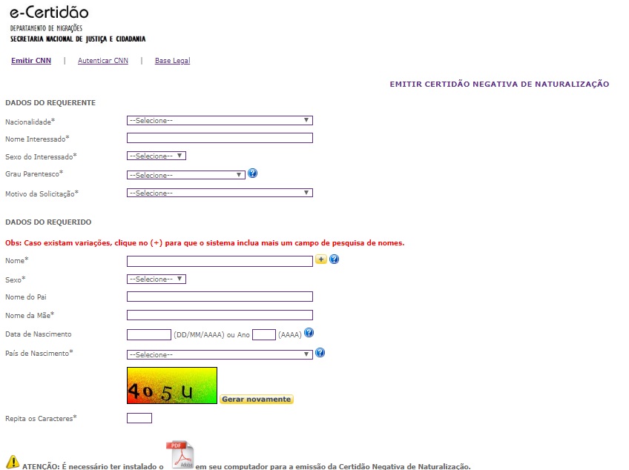Viewport: 629px width, 470px height.
Task: Click the Repita os Caracteres input box
Action: (139, 418)
